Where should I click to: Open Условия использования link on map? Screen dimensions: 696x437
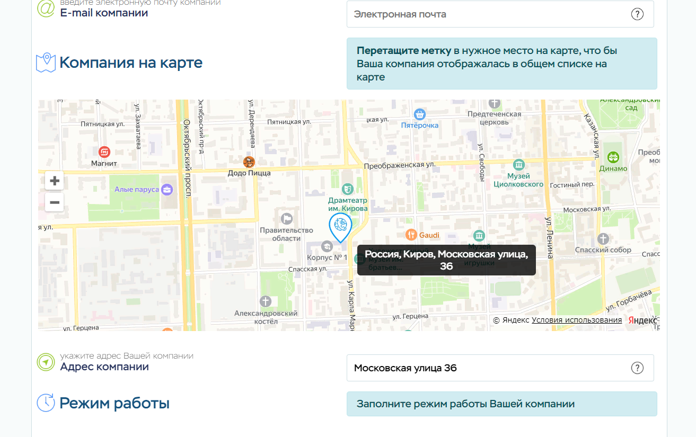tap(577, 320)
